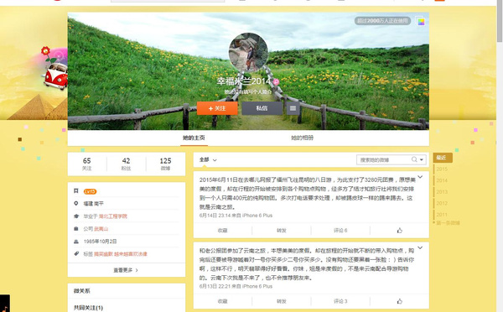Click the 搞笑幽默 tag link
The height and width of the screenshot is (312, 503).
[x=103, y=254]
